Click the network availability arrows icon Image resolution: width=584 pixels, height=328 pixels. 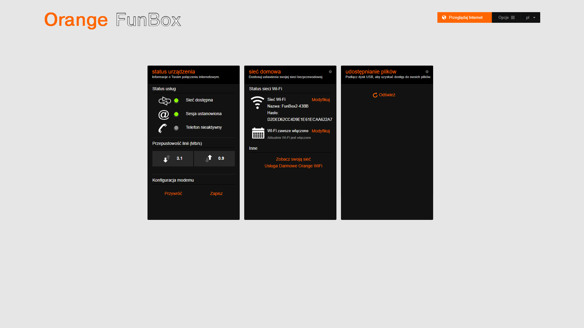165,101
